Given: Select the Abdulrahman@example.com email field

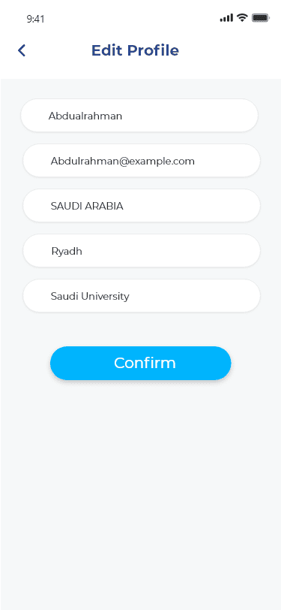Looking at the screenshot, I should 142,161.
